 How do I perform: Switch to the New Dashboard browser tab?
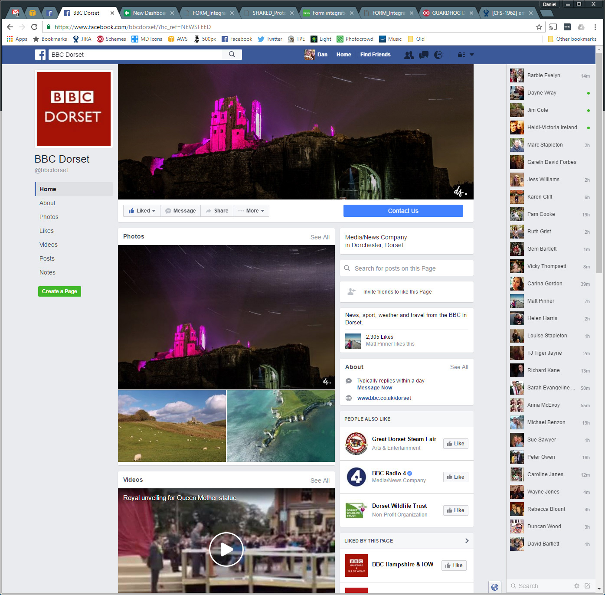[x=148, y=13]
